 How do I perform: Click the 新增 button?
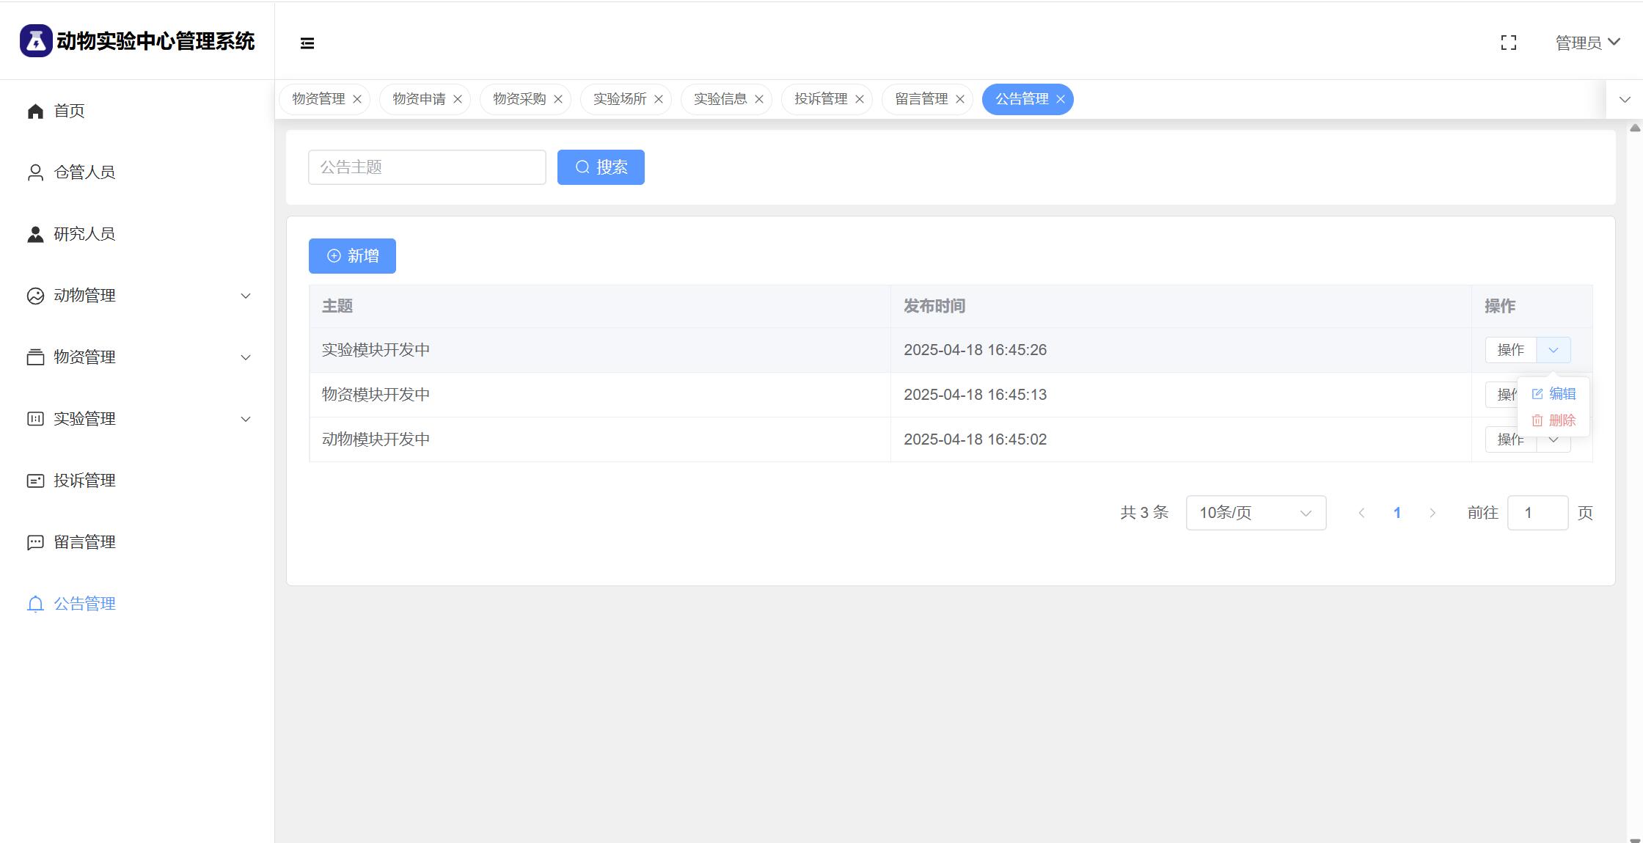pyautogui.click(x=352, y=256)
